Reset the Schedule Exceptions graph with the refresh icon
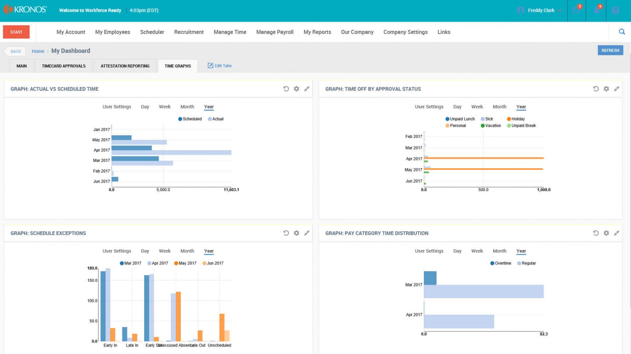Viewport: 631px width, 354px height. (x=286, y=233)
